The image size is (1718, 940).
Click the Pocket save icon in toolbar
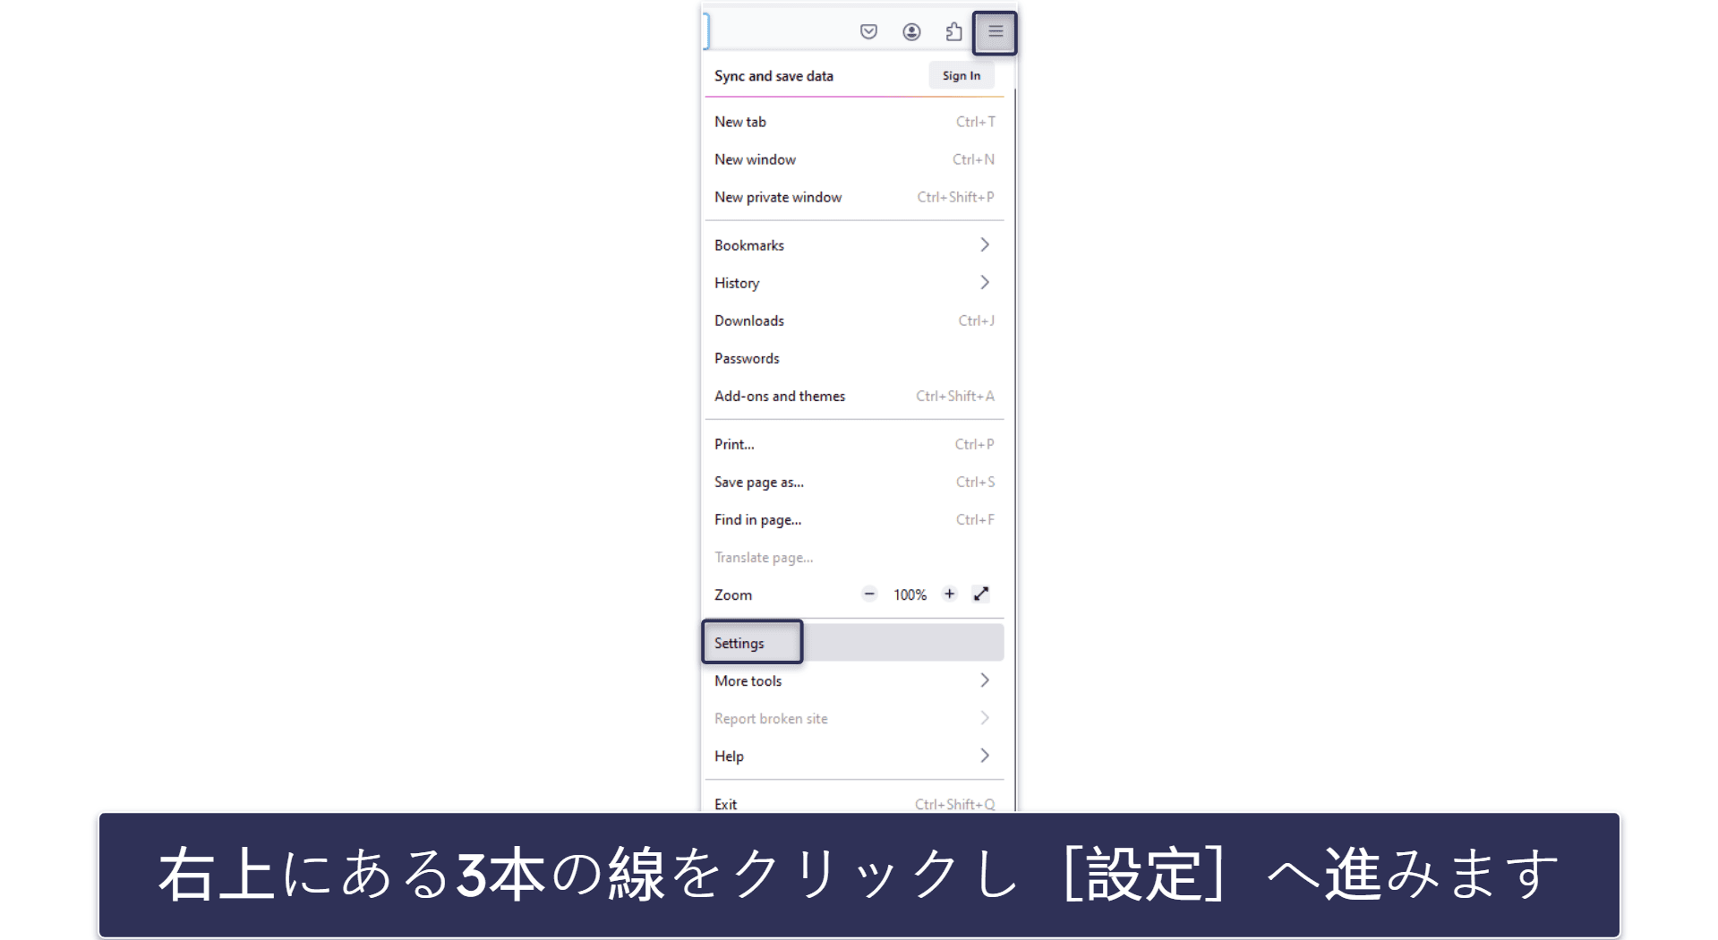[868, 32]
